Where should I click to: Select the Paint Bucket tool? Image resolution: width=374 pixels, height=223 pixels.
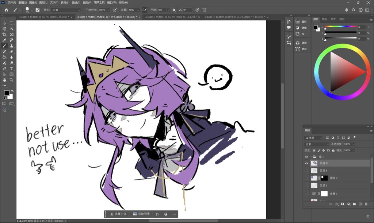[4, 57]
